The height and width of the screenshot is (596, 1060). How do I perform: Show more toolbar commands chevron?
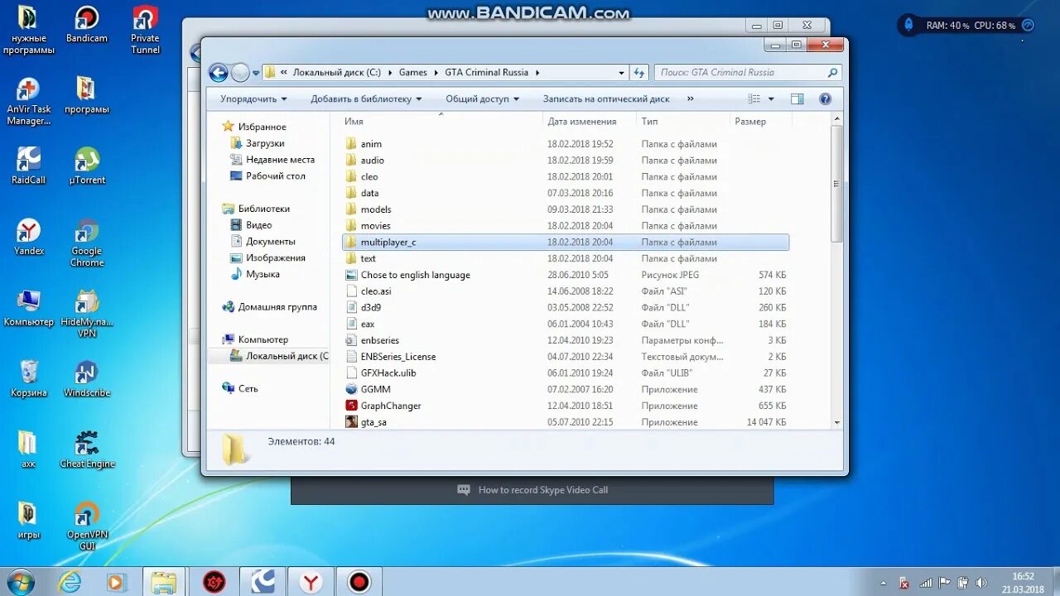click(690, 99)
